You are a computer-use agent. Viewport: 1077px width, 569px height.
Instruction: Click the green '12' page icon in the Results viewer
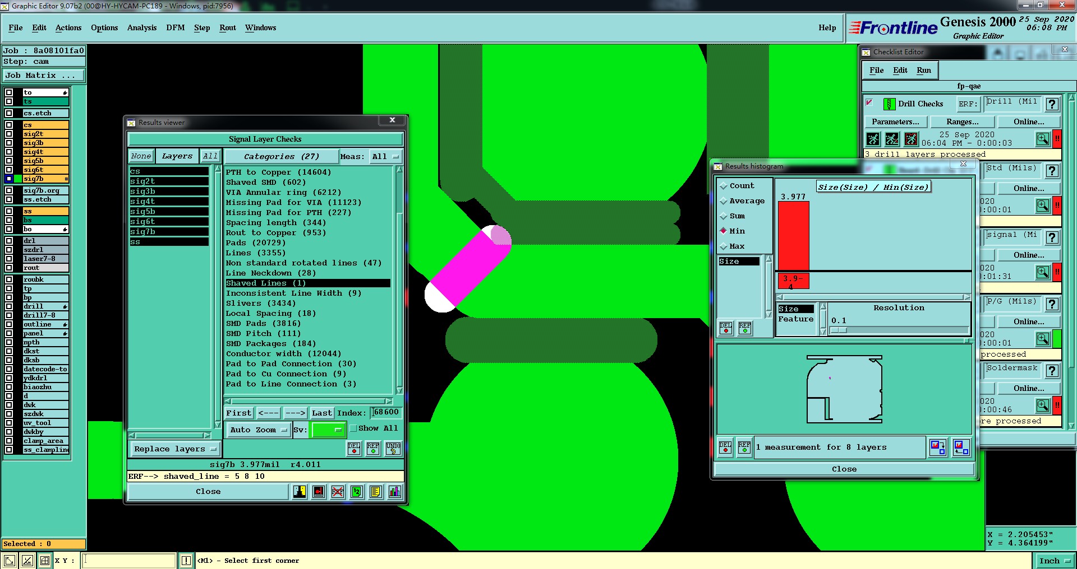pos(357,492)
